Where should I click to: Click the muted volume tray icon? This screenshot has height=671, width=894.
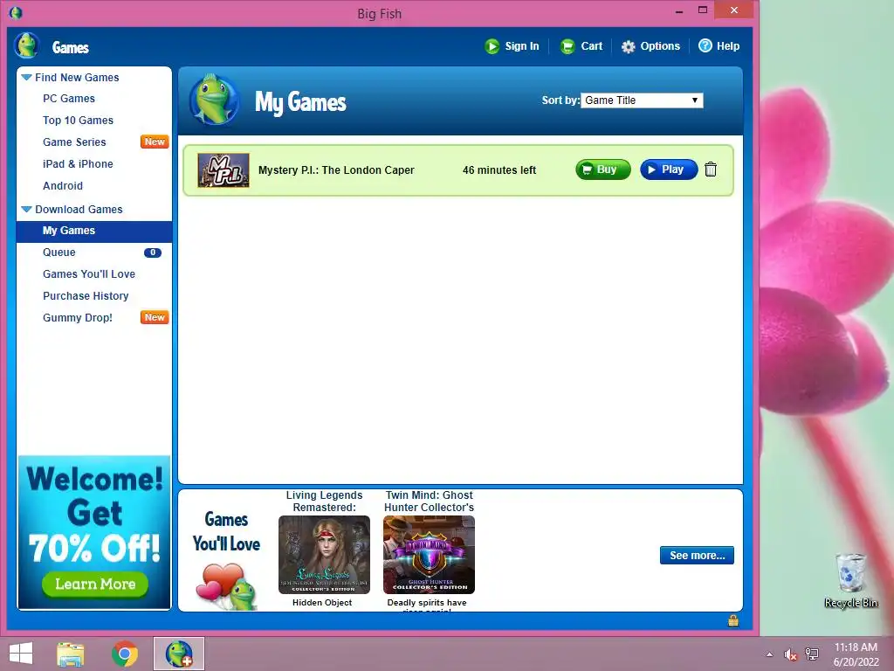click(790, 654)
